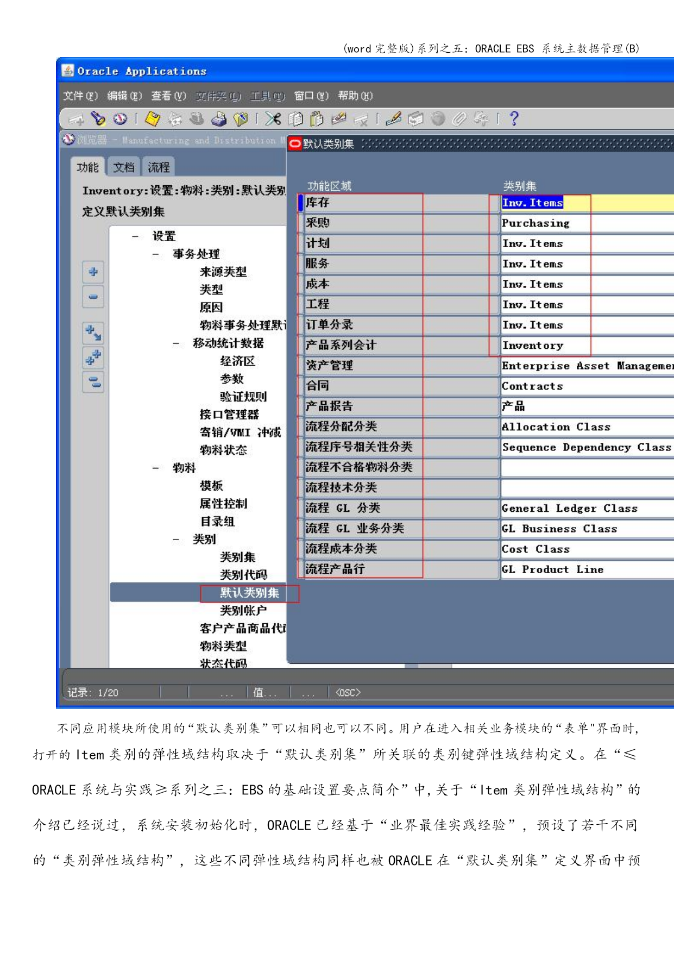Click the Close Form icon
The width and height of the screenshot is (674, 953).
[241, 118]
